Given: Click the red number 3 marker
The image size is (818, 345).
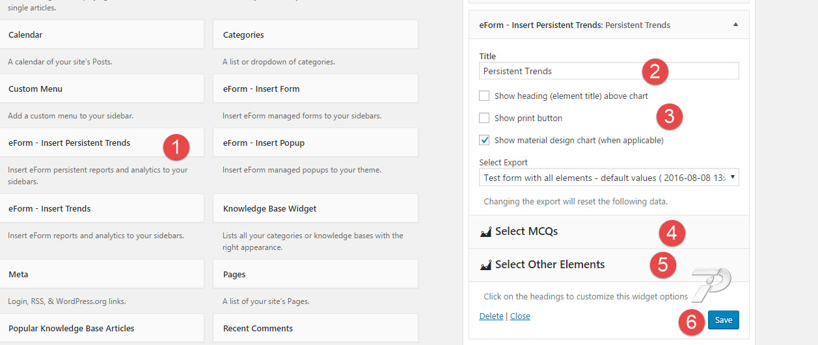Looking at the screenshot, I should tap(669, 117).
